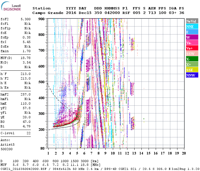The width and height of the screenshot is (200, 171).
Task: Select the Vo- pink legend swatch
Action: coord(192,43)
